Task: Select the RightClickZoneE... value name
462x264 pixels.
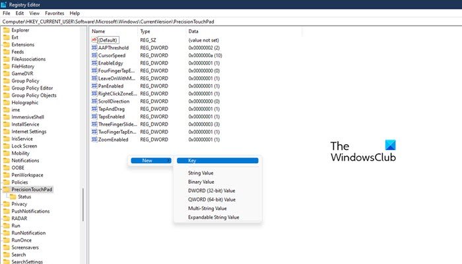Action: [x=117, y=93]
